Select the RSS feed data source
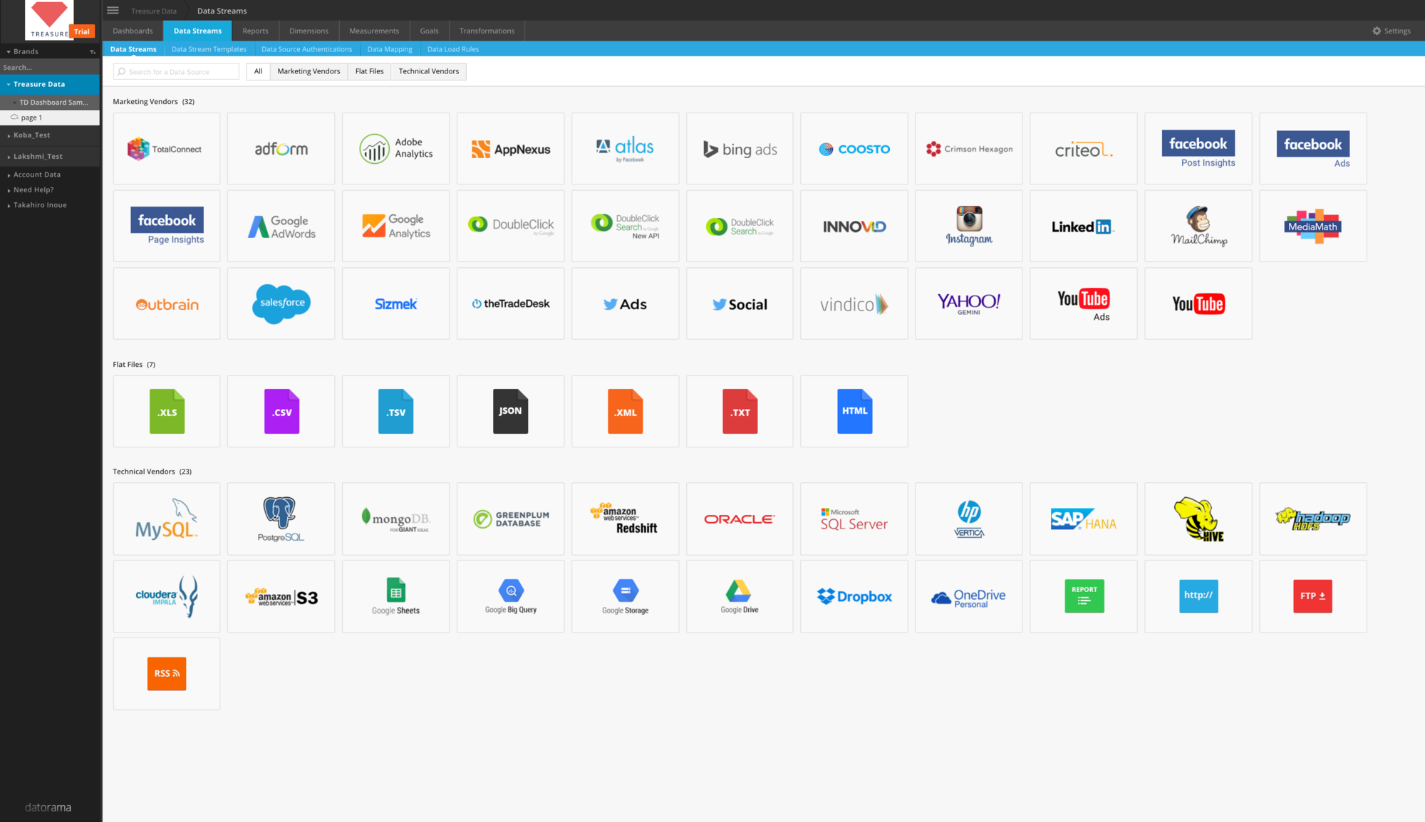This screenshot has height=822, width=1425. 167,674
